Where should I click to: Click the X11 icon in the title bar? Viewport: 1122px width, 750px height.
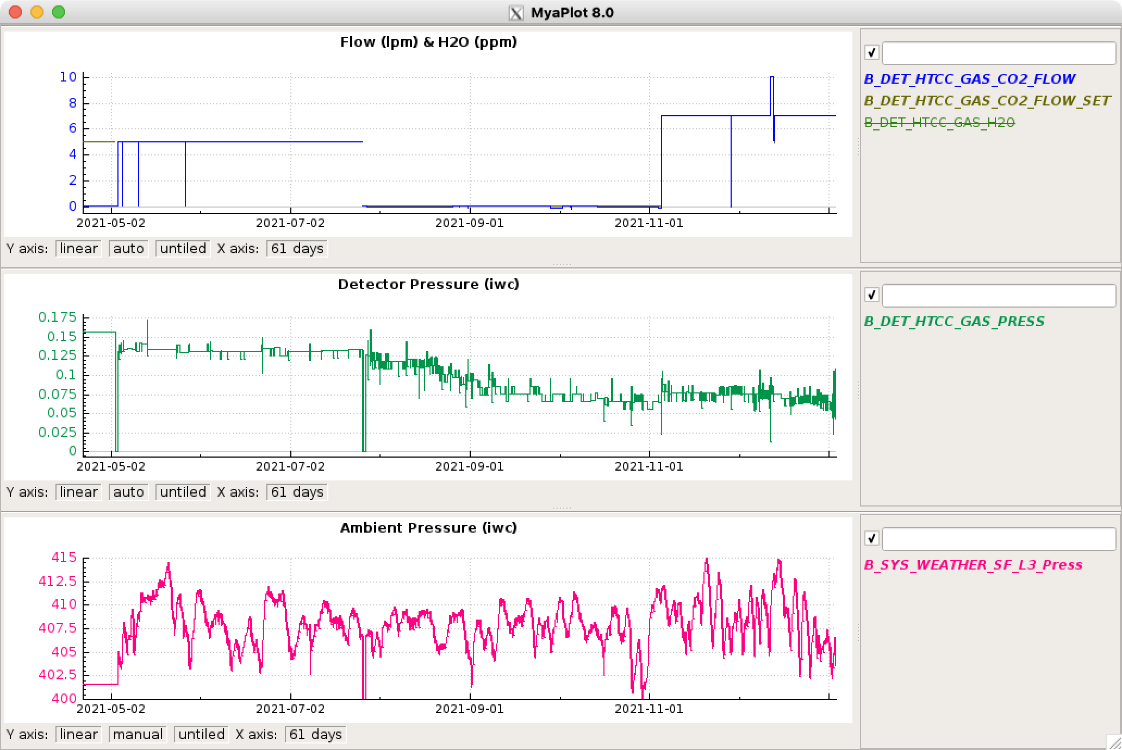pos(516,12)
